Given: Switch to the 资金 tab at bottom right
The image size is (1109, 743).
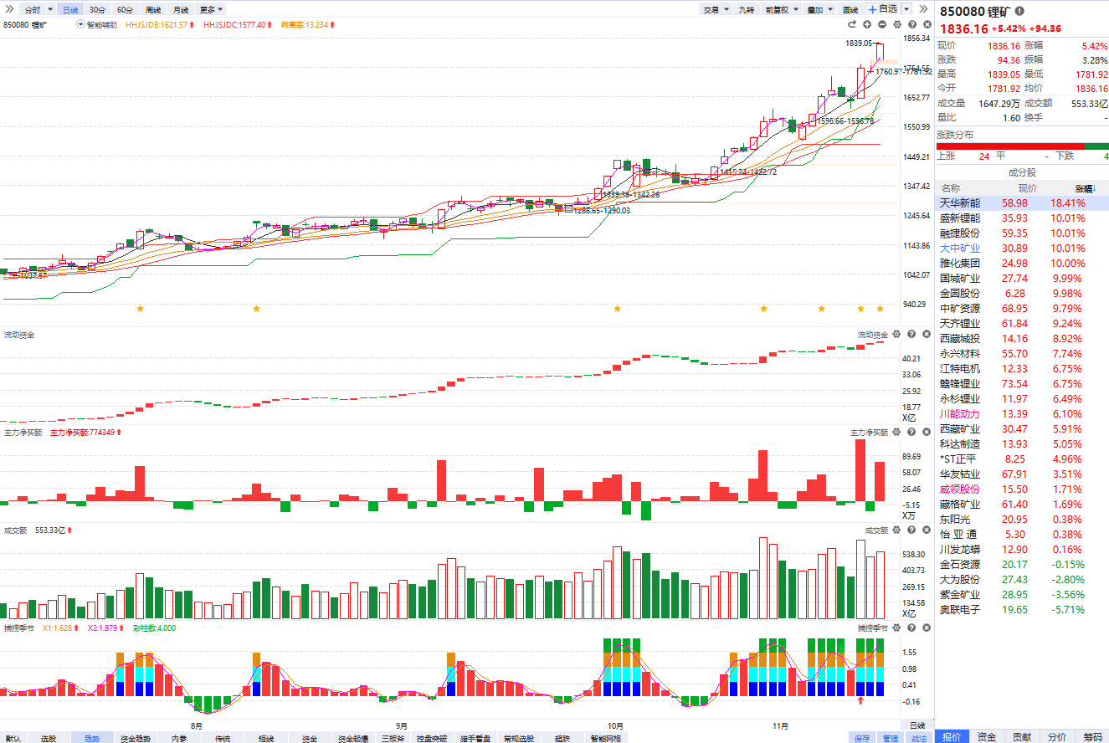Looking at the screenshot, I should (987, 736).
